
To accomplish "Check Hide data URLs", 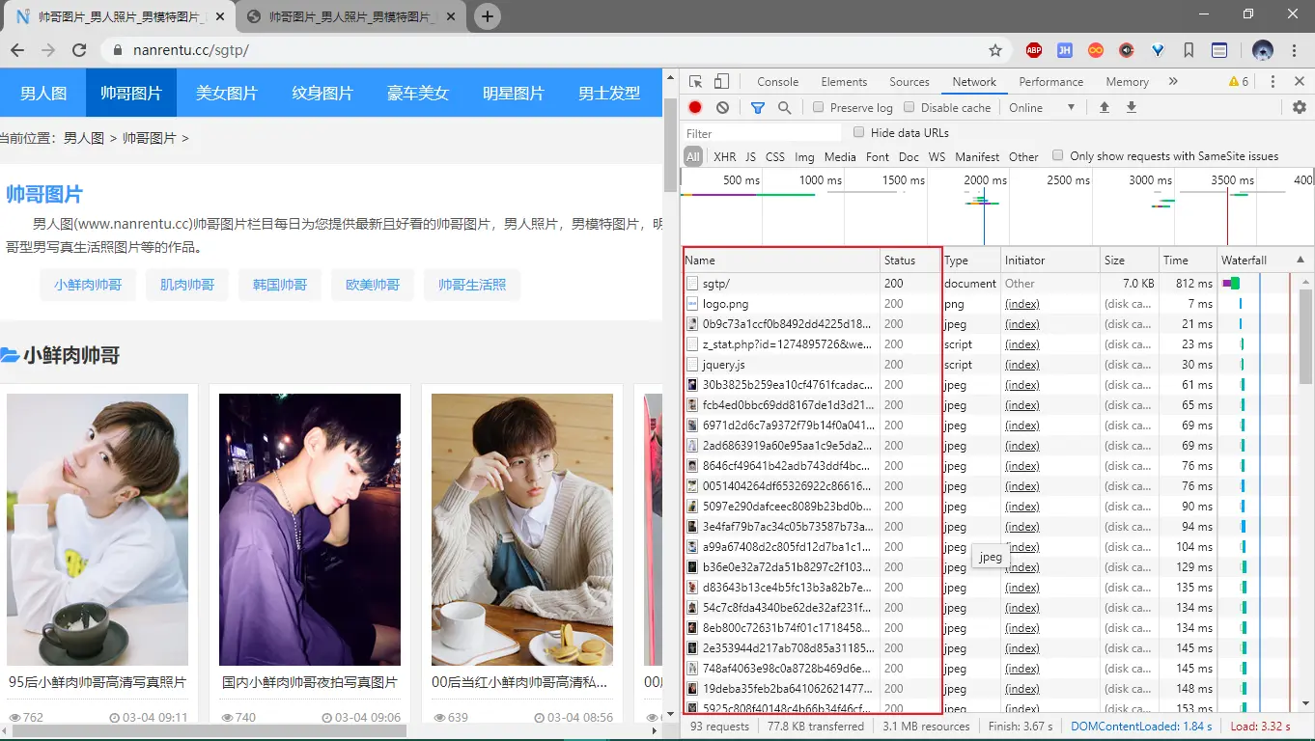I will point(858,132).
